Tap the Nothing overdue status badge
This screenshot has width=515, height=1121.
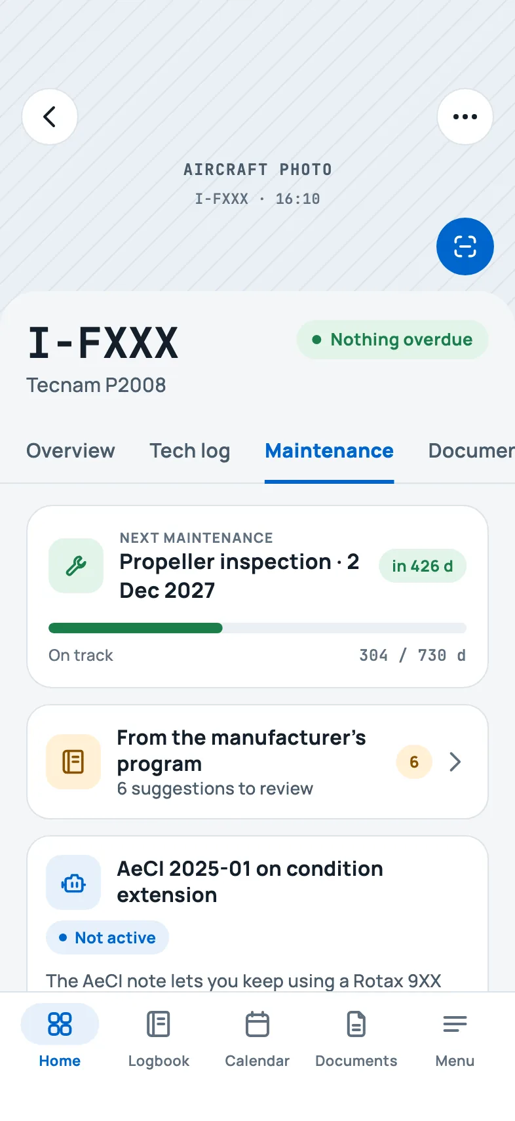392,340
